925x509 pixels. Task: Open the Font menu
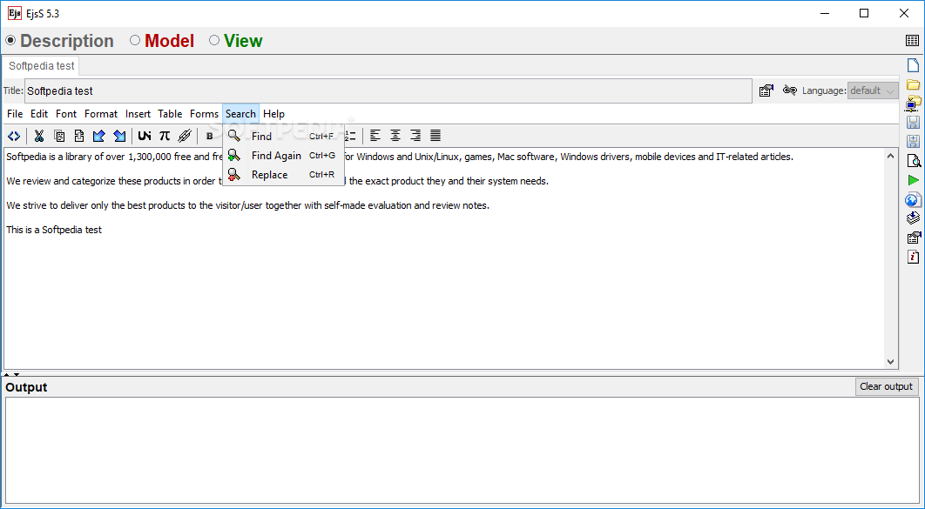tap(66, 114)
